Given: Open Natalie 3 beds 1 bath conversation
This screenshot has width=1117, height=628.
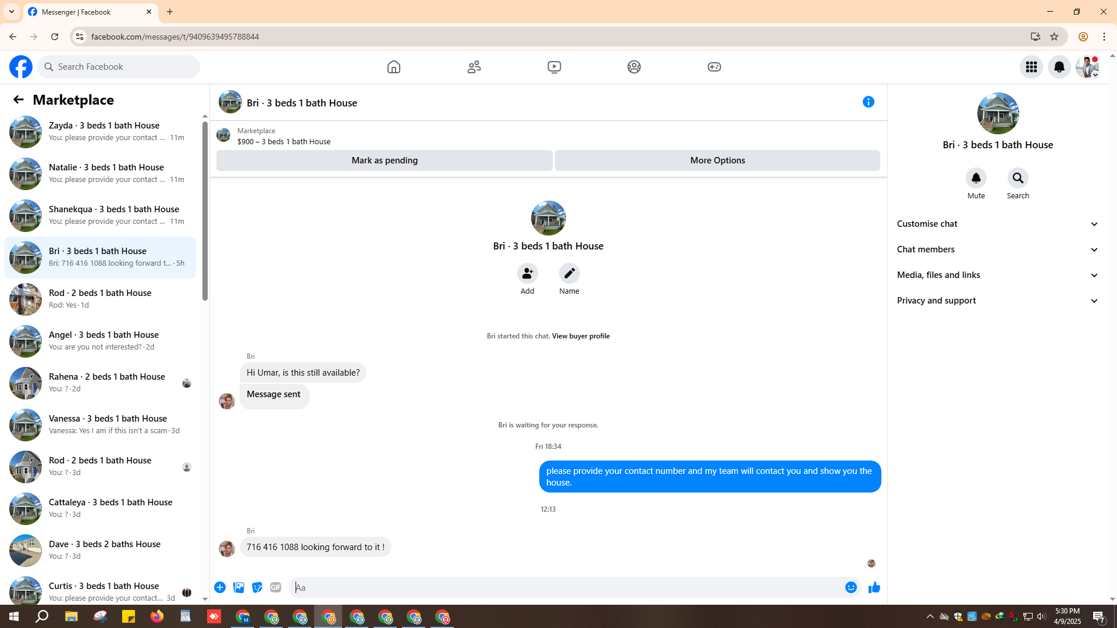Looking at the screenshot, I should pos(100,174).
